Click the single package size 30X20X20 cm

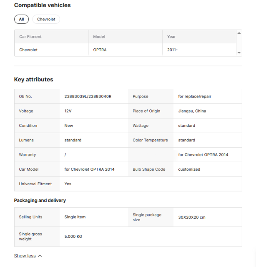pos(192,217)
